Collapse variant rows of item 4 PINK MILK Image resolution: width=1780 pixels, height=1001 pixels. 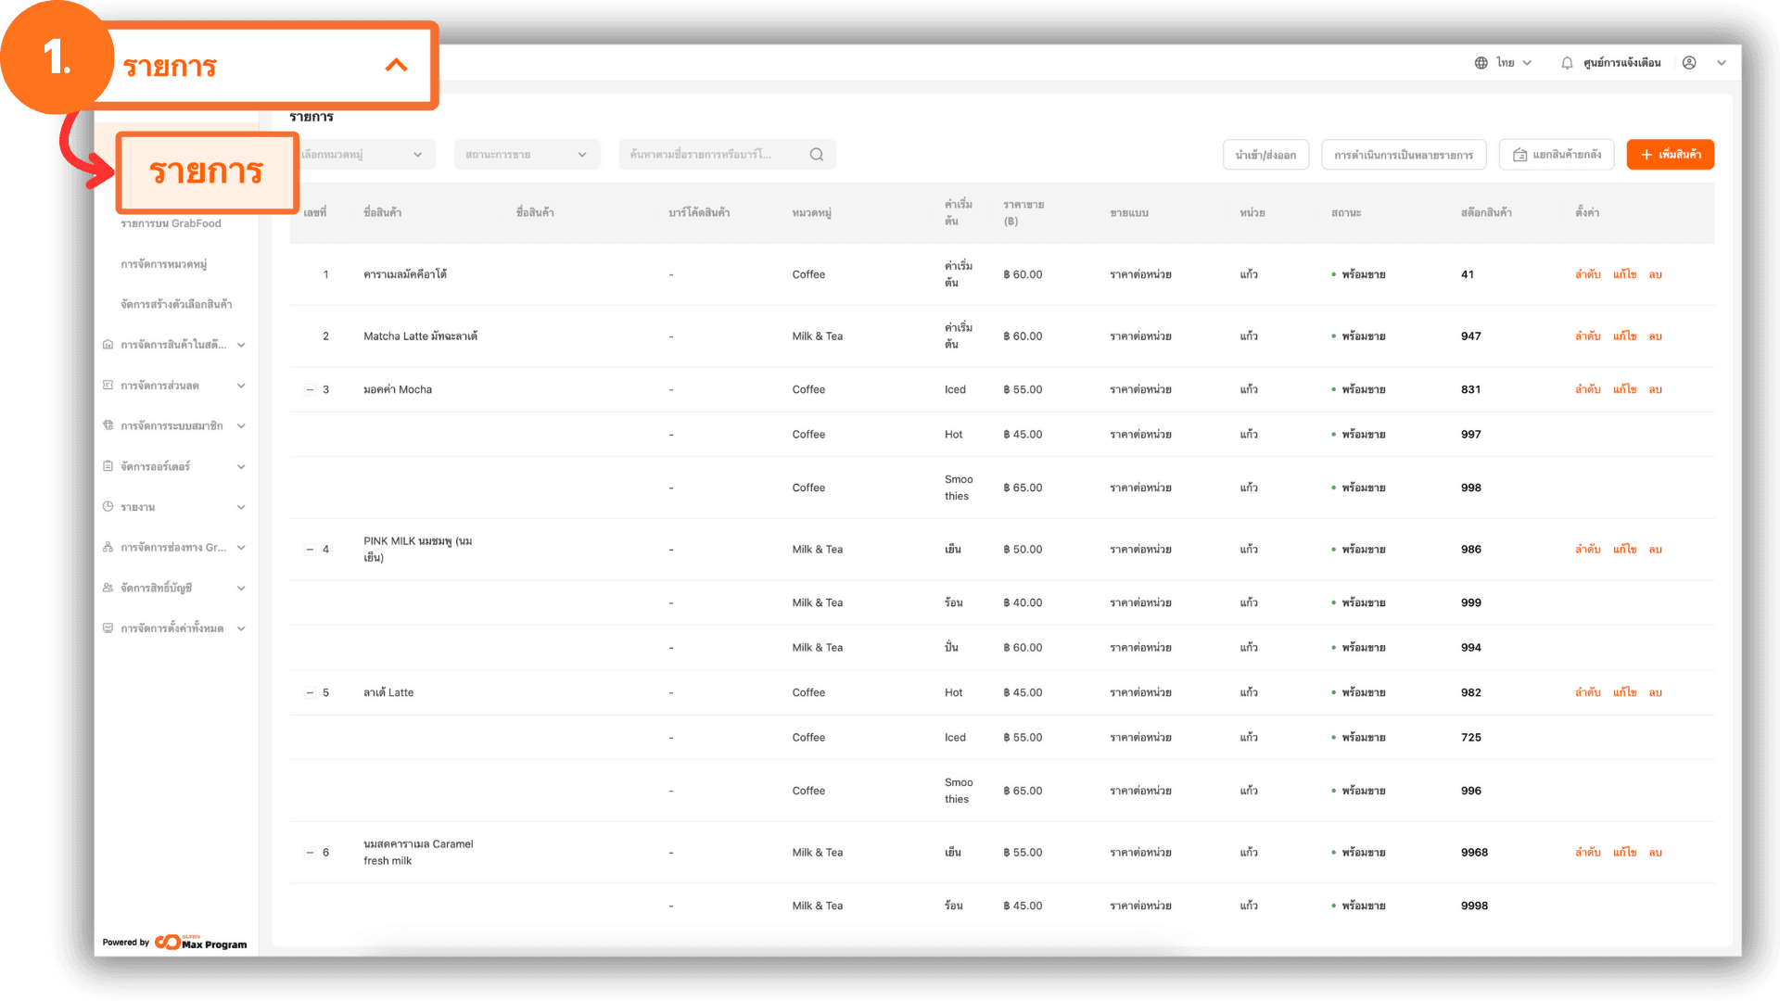[x=310, y=550]
